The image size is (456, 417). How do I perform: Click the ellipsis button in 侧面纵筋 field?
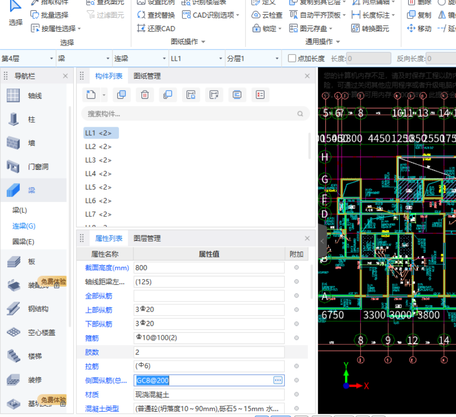point(278,380)
